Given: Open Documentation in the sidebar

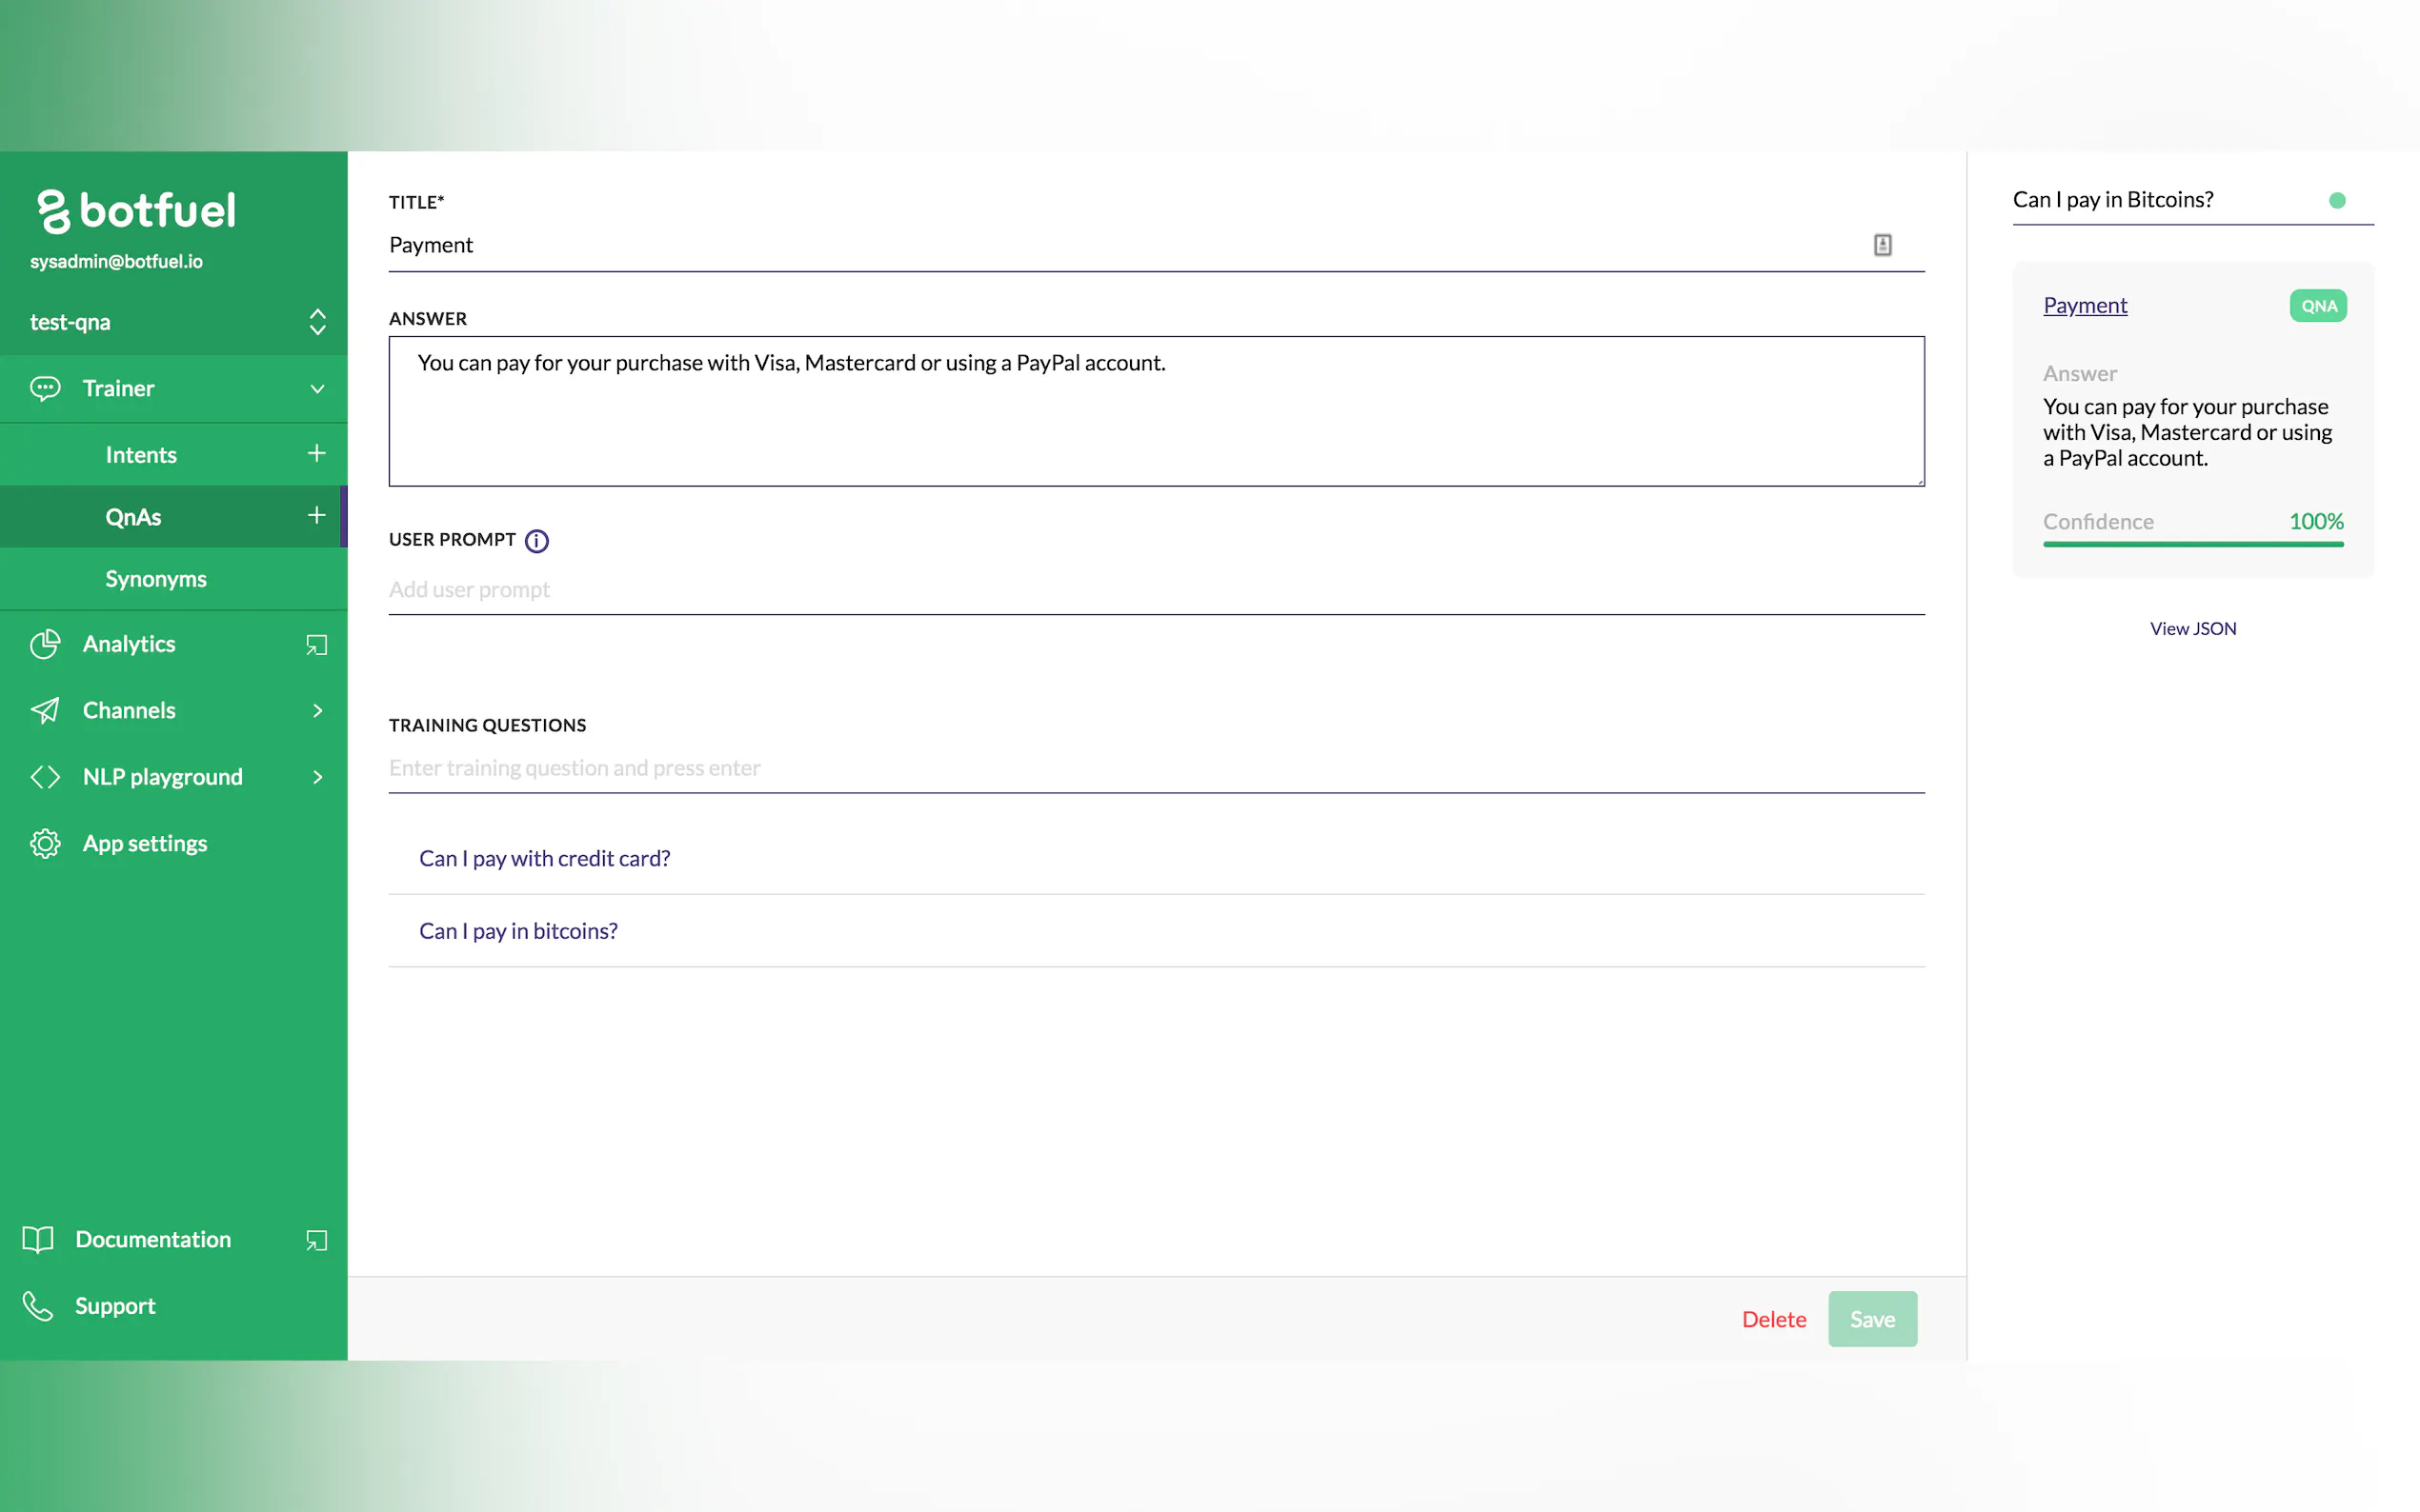Looking at the screenshot, I should tap(152, 1239).
